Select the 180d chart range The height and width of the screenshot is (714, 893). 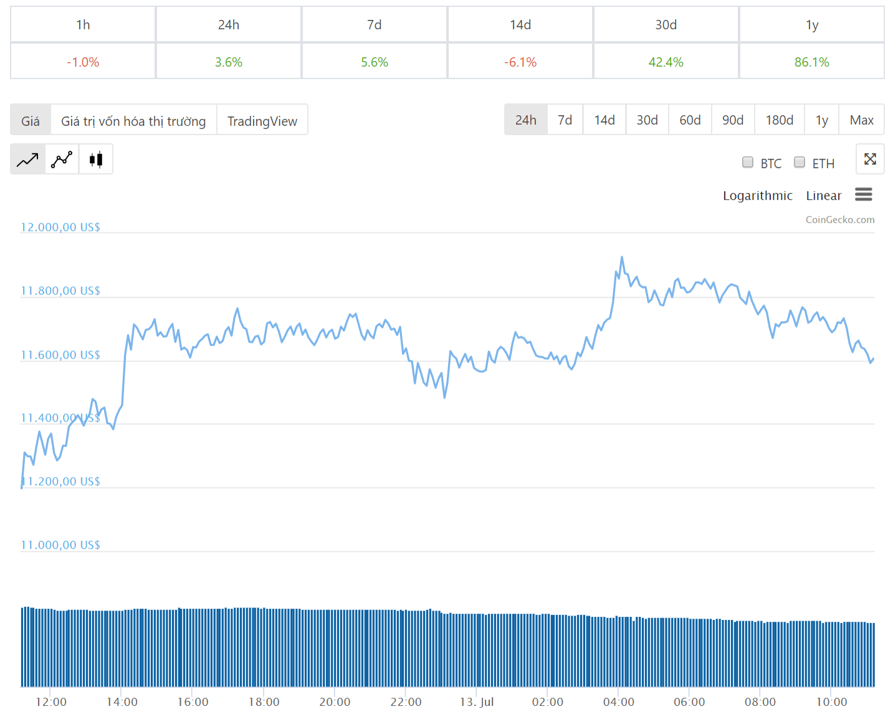780,120
